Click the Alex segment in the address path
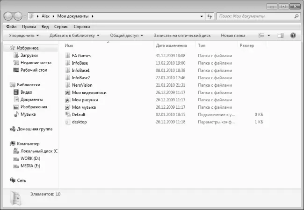 [45, 16]
